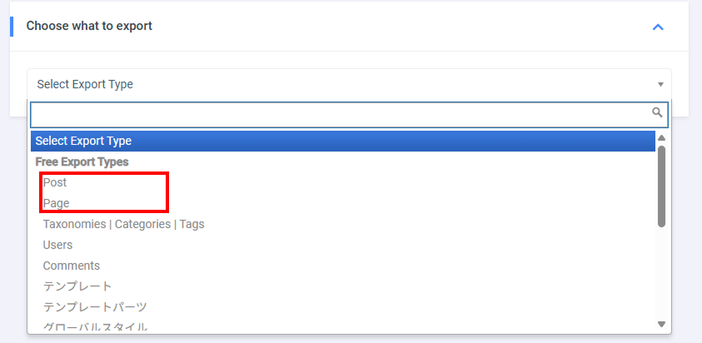Select the 'テンプレートパーツ' option
Image resolution: width=702 pixels, height=343 pixels.
tap(95, 307)
